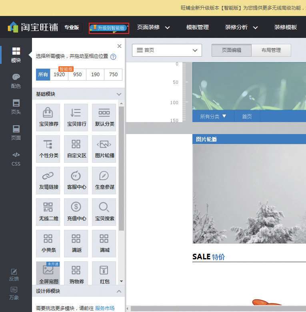Screen dimensions: 306x312
Task: Click the snowy trees carousel image
Action: [x=249, y=194]
